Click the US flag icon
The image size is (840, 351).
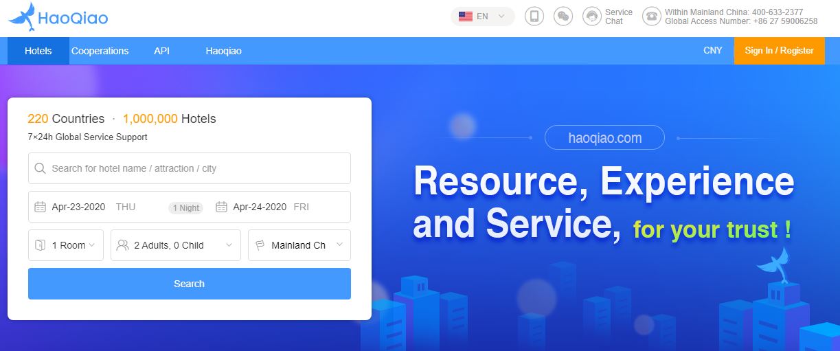[x=466, y=16]
